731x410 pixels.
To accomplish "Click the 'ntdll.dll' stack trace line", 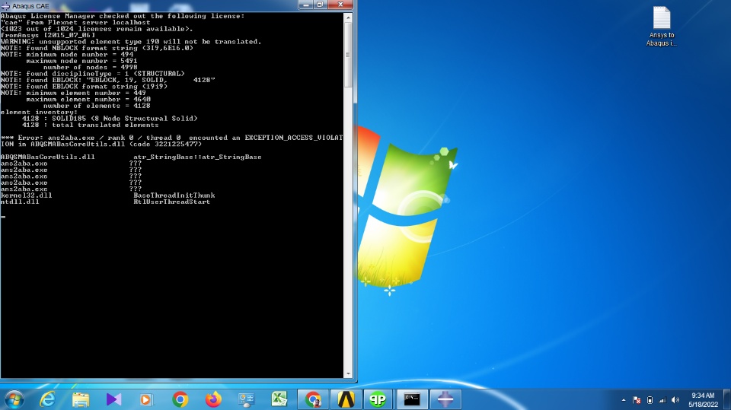I will pyautogui.click(x=105, y=202).
